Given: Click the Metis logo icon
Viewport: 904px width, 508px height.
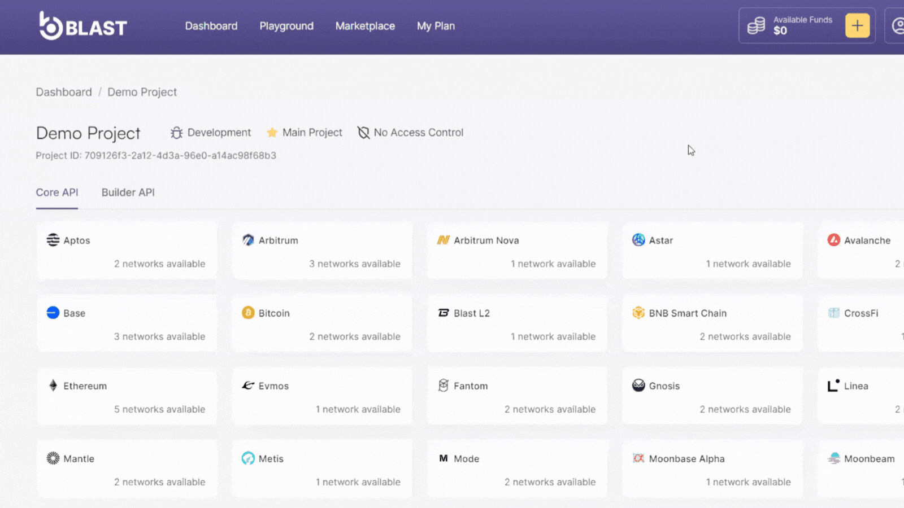Looking at the screenshot, I should click(248, 458).
